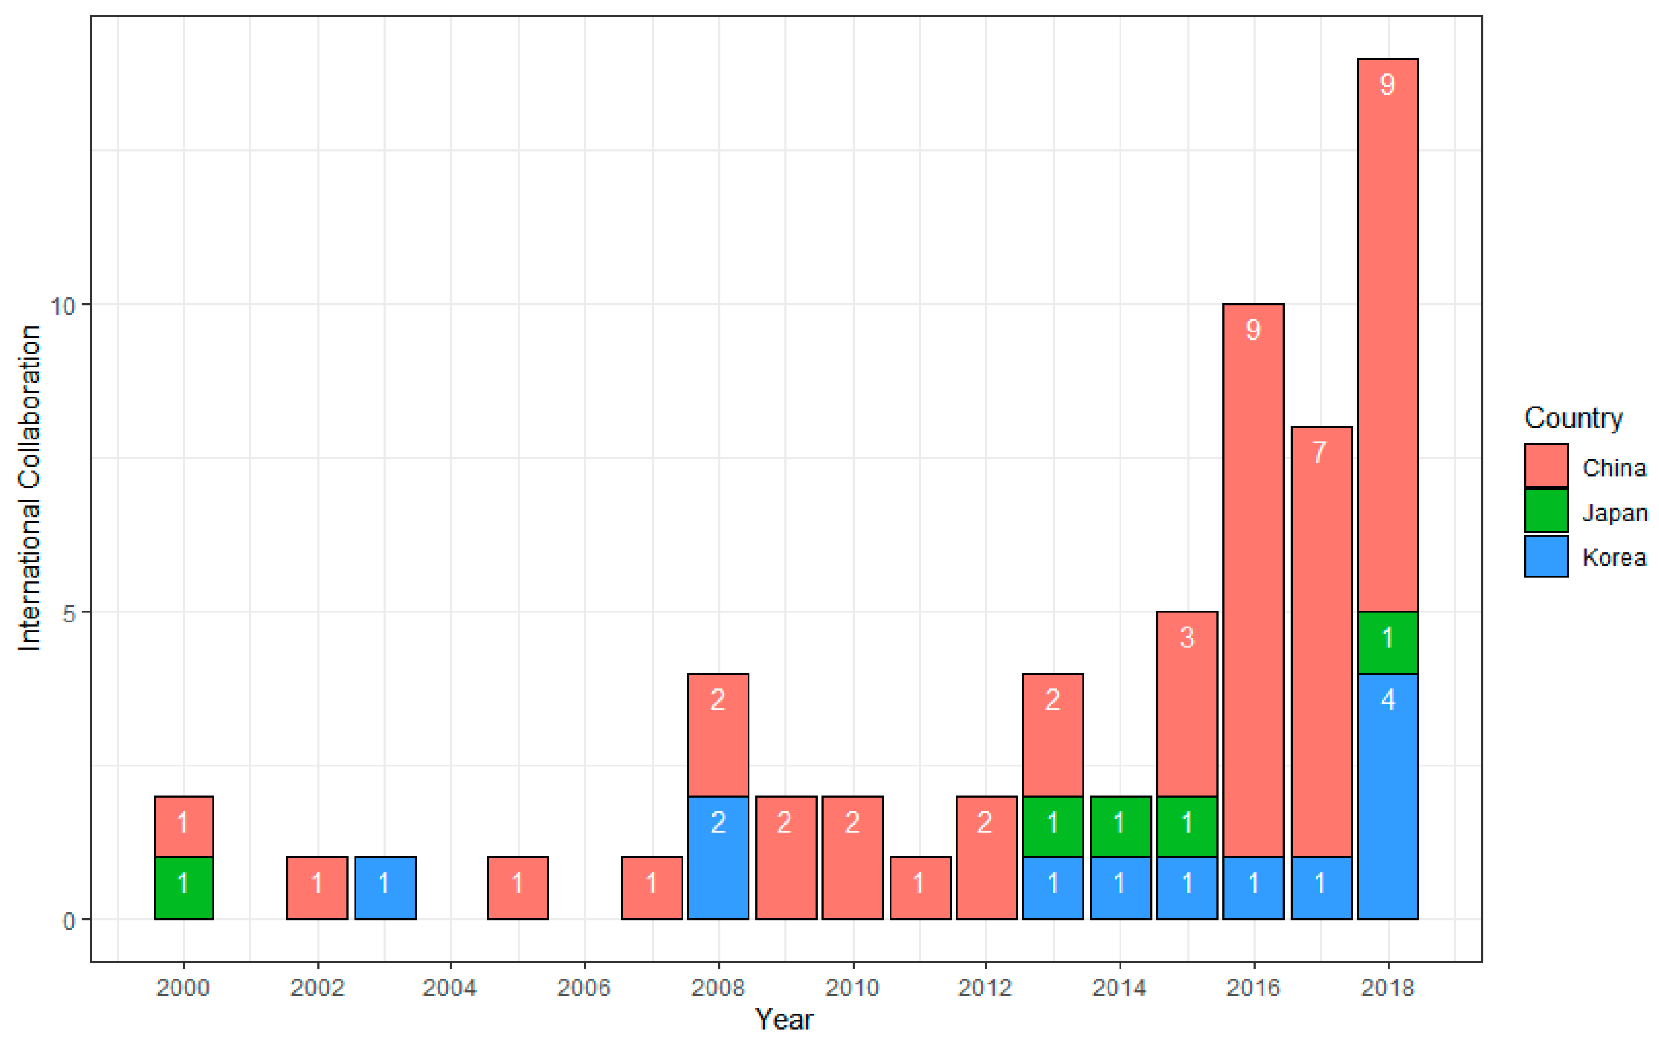Click the 2010 x-axis tick label

pyautogui.click(x=852, y=988)
